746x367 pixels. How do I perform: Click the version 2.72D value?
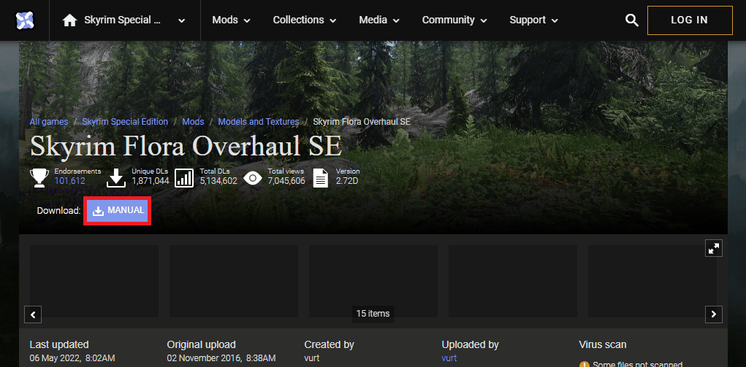(347, 181)
